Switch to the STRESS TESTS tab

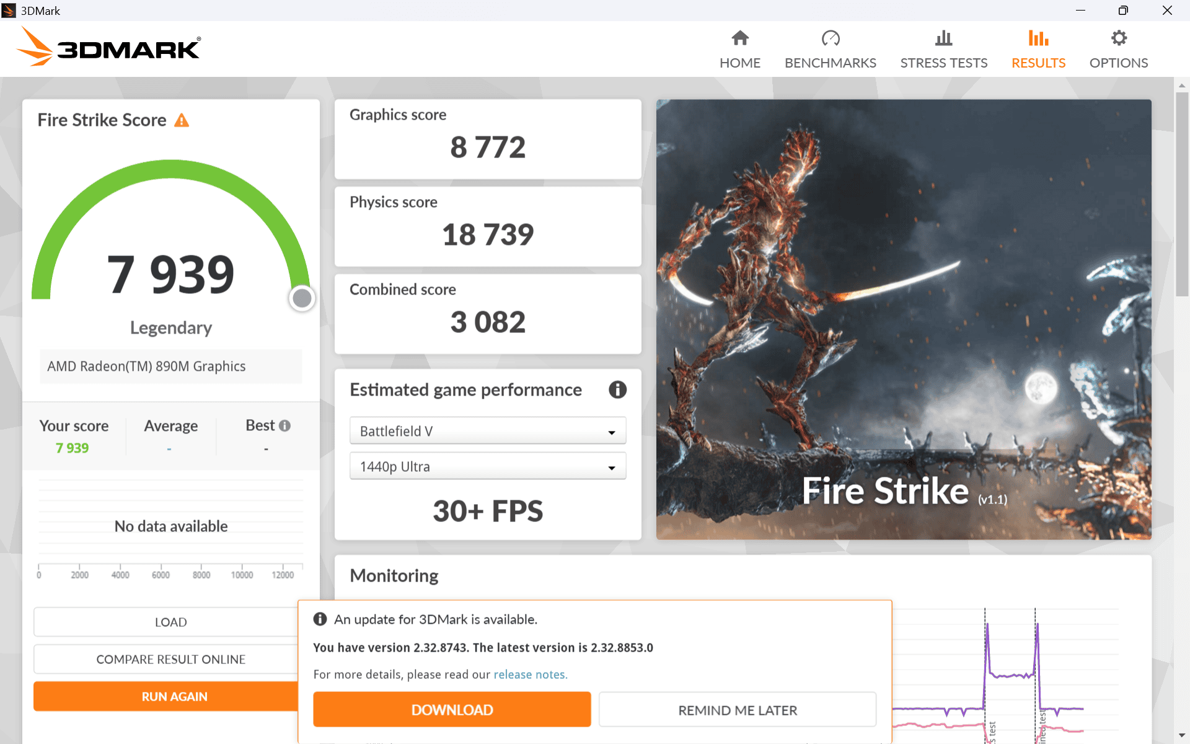tap(944, 48)
